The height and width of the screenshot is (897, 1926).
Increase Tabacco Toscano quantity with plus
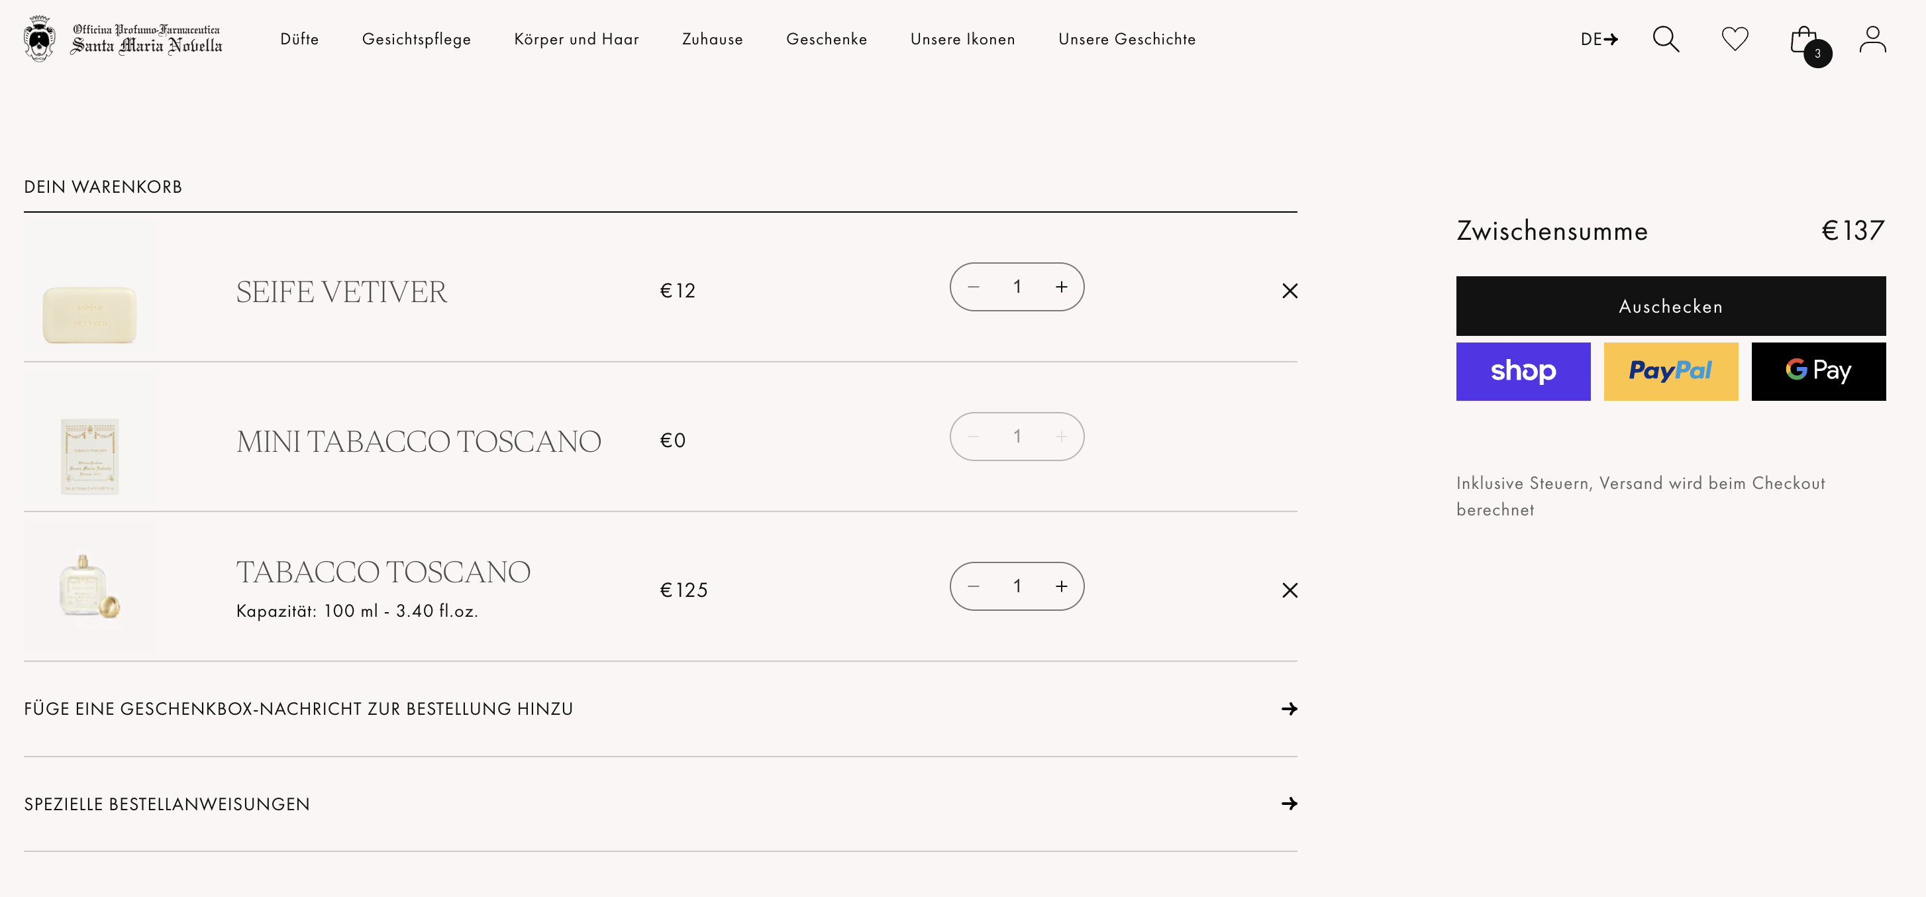pyautogui.click(x=1061, y=586)
